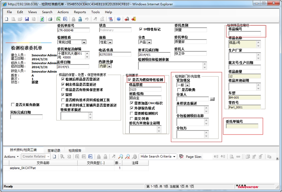Viewport: 282px width, 192px height.
Task: Toggle 是否为燃烧特性检测 checkbox
Action: [129, 80]
